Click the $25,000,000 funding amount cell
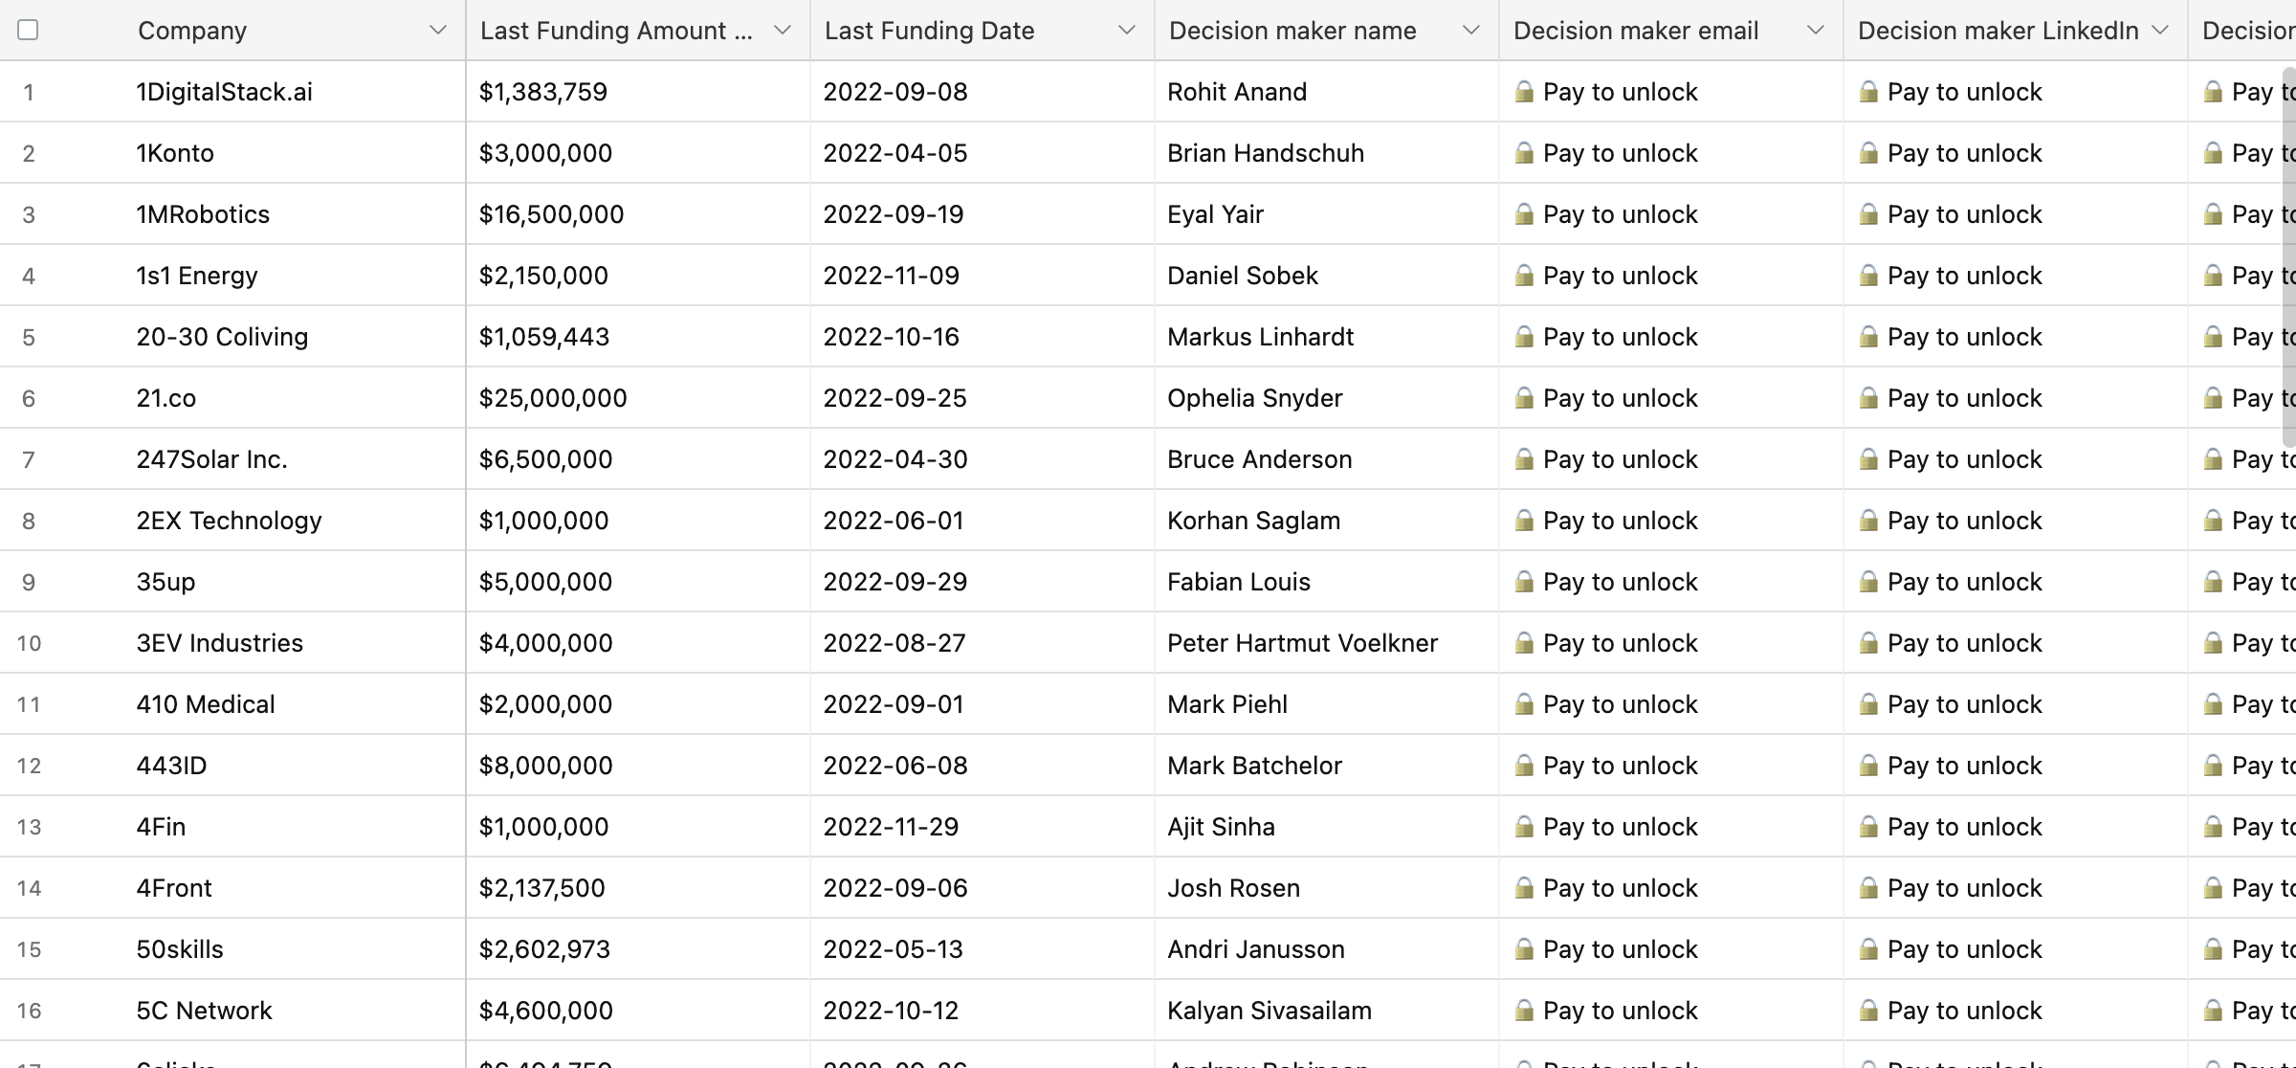2296x1068 pixels. pyautogui.click(x=638, y=398)
